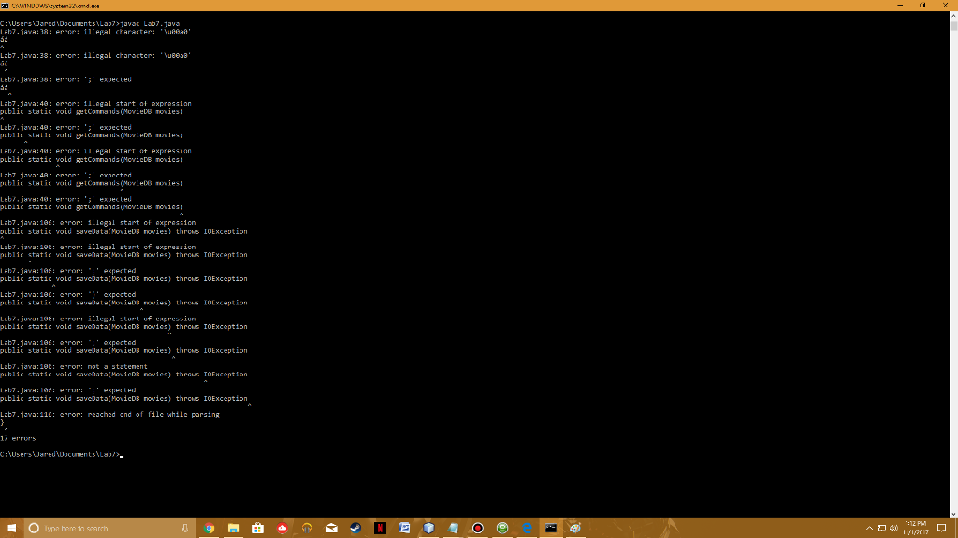Open the Mail app from the taskbar
This screenshot has height=538, width=958.
331,527
